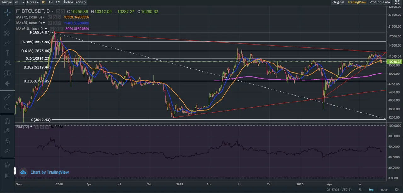Click the Fibonacci 0.786(15548.55) level label
The image size is (403, 193).
[x=36, y=42]
